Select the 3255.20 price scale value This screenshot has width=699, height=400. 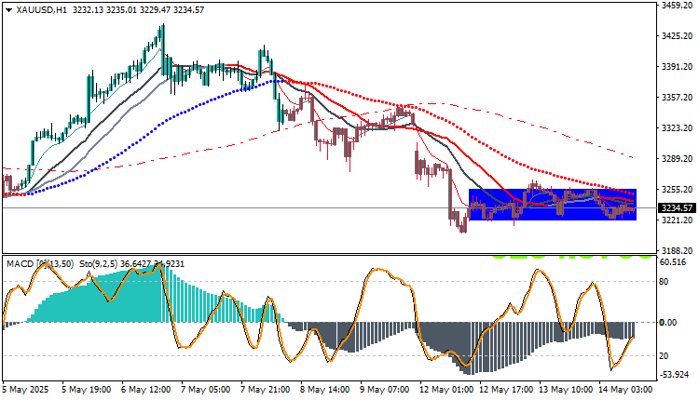(x=678, y=189)
